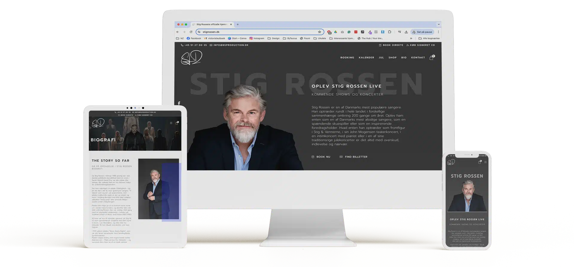This screenshot has height=267, width=574.
Task: Expand the hidden bookmarks overflow chevron
Action: (411, 38)
